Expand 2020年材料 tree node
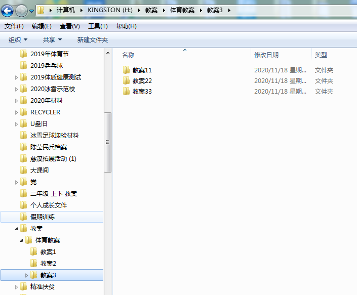The height and width of the screenshot is (295, 357). point(16,101)
